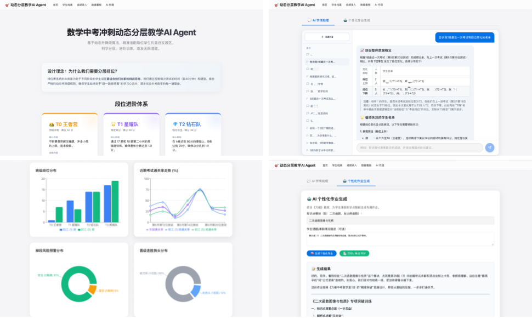Click the diamond icon on T2 钻石队 card

(x=175, y=124)
